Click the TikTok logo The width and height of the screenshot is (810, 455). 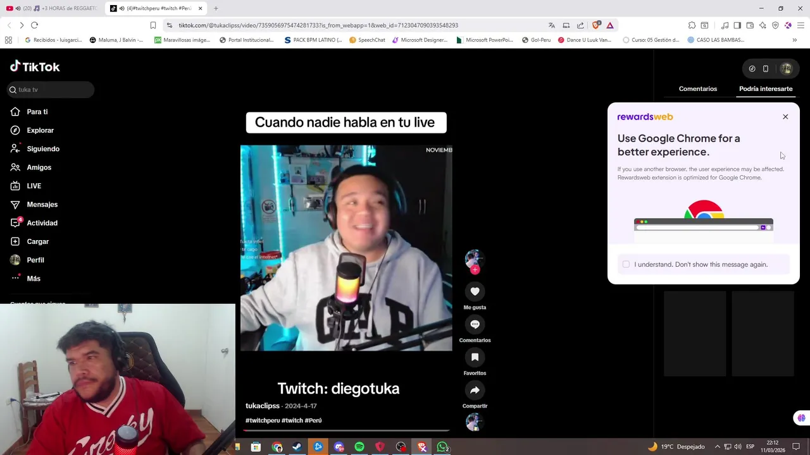tap(35, 66)
